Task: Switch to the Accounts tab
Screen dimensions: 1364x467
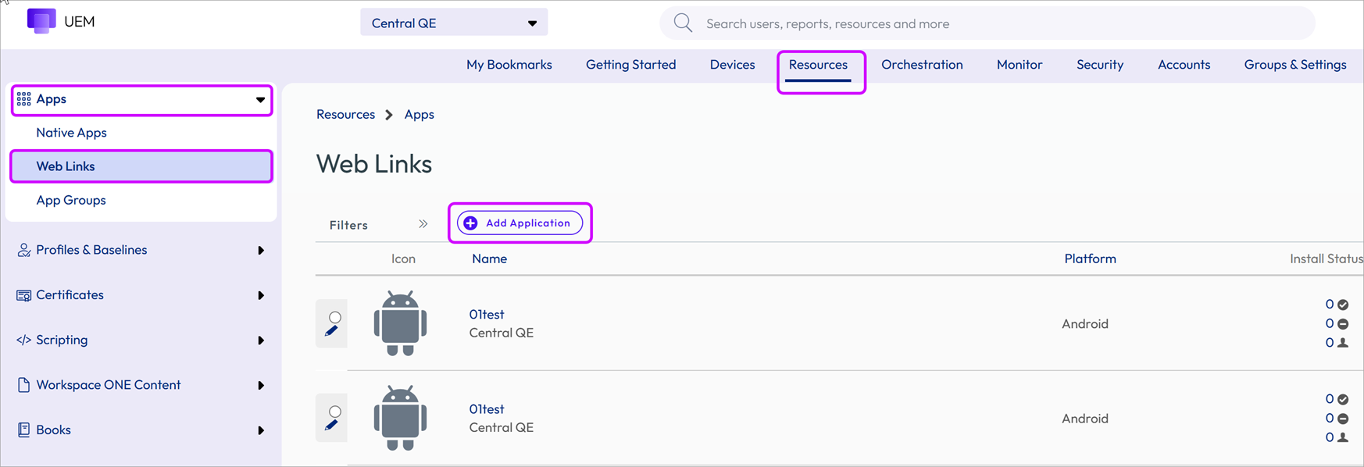Action: point(1184,65)
